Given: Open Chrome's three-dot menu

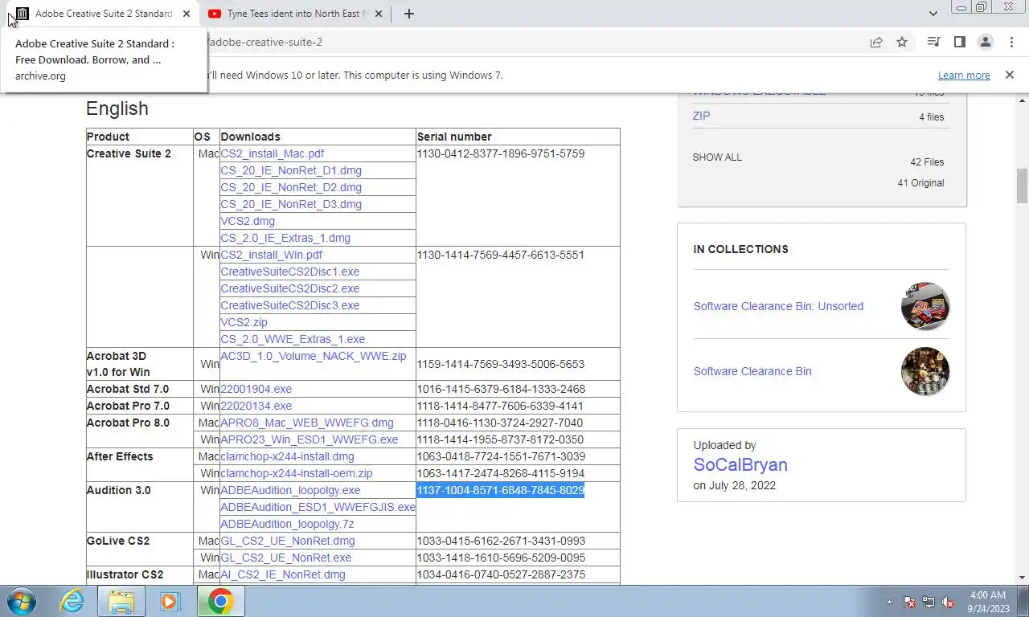Looking at the screenshot, I should point(1011,42).
